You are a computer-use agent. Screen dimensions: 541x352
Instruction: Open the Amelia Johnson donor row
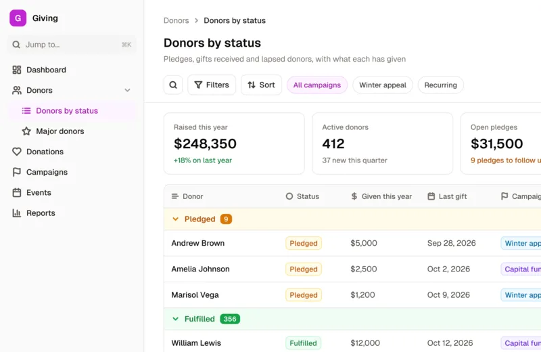pos(352,269)
